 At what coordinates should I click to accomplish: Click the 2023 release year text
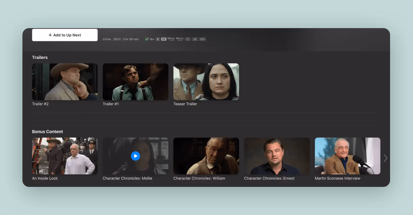pyautogui.click(x=117, y=39)
